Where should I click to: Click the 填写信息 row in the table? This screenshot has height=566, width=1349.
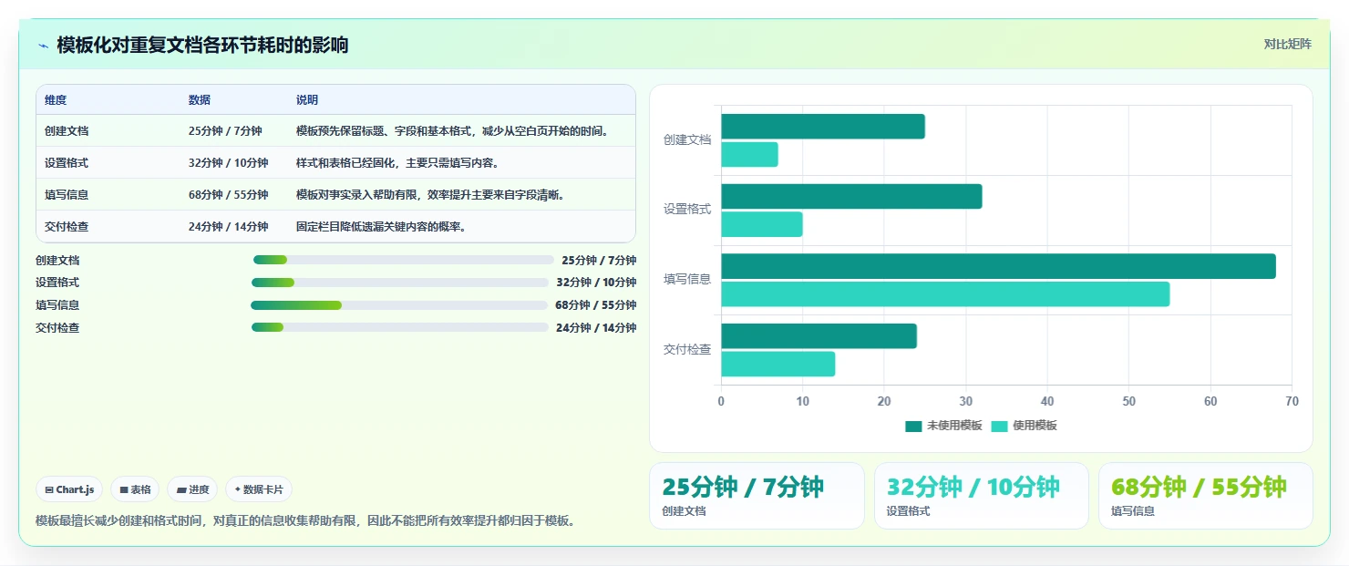(x=335, y=195)
